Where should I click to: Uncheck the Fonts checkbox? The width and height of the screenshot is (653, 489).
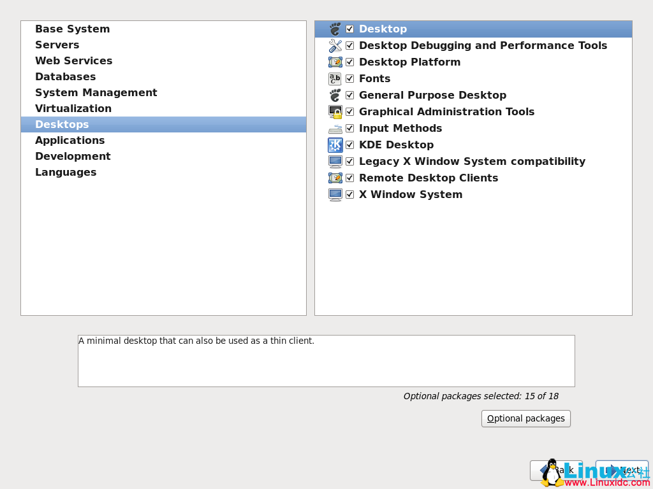click(349, 78)
